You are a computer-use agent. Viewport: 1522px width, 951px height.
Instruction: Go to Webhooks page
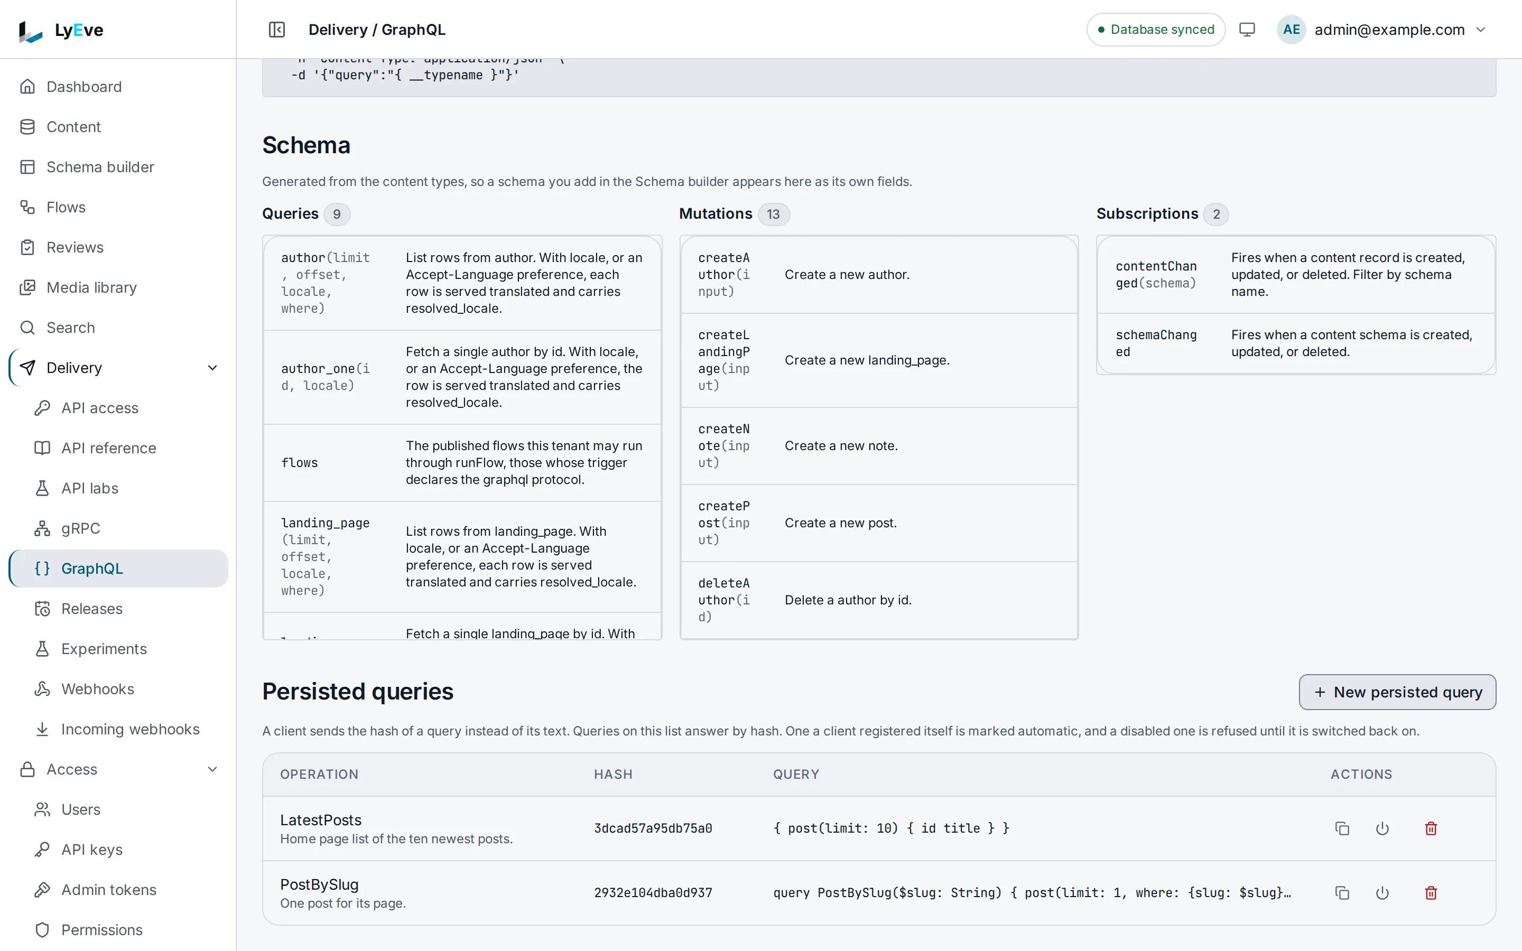[118, 689]
